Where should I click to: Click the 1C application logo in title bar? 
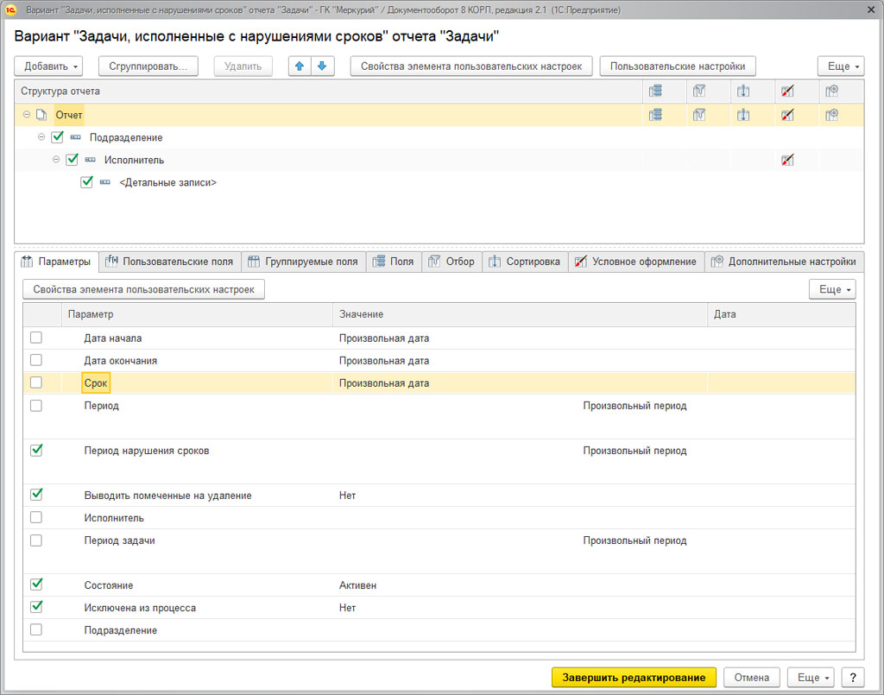(11, 9)
